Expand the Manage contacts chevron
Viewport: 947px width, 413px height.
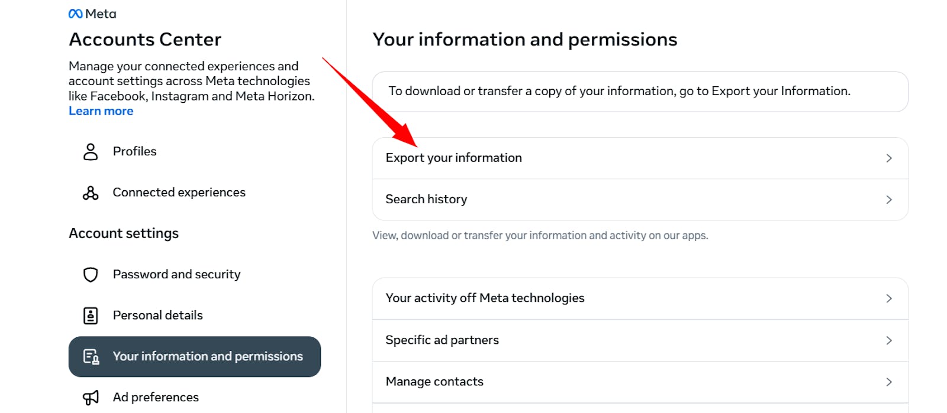click(x=889, y=382)
